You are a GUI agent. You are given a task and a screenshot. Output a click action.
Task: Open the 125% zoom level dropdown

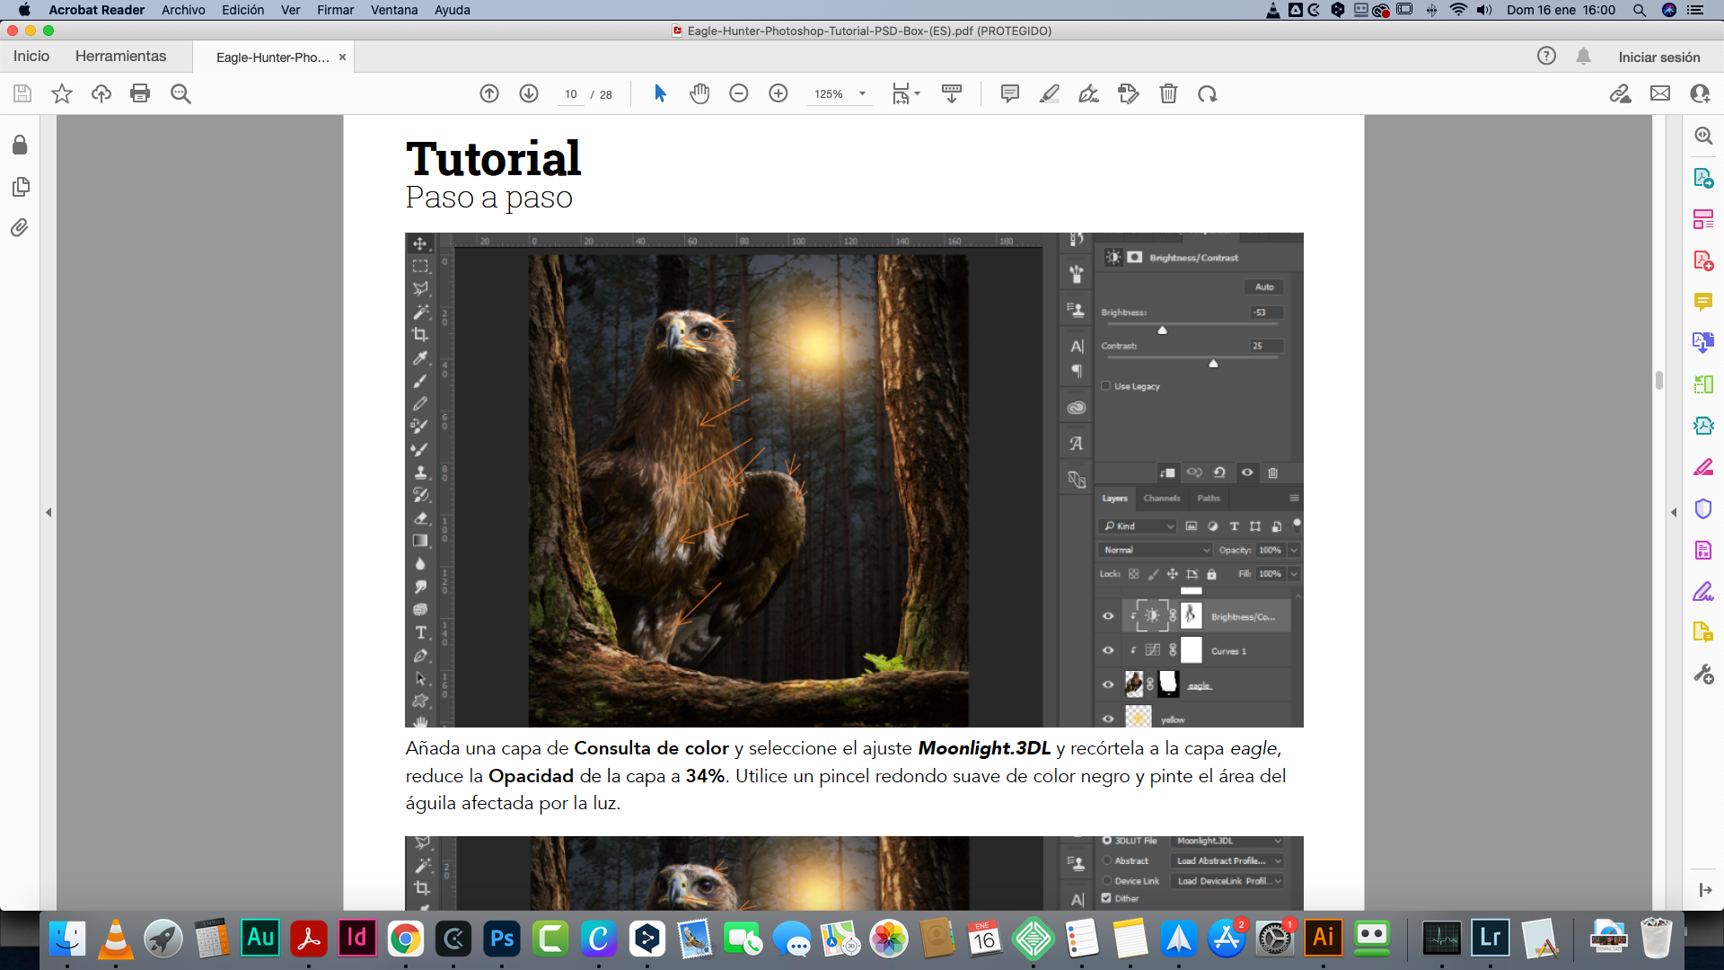pyautogui.click(x=840, y=93)
